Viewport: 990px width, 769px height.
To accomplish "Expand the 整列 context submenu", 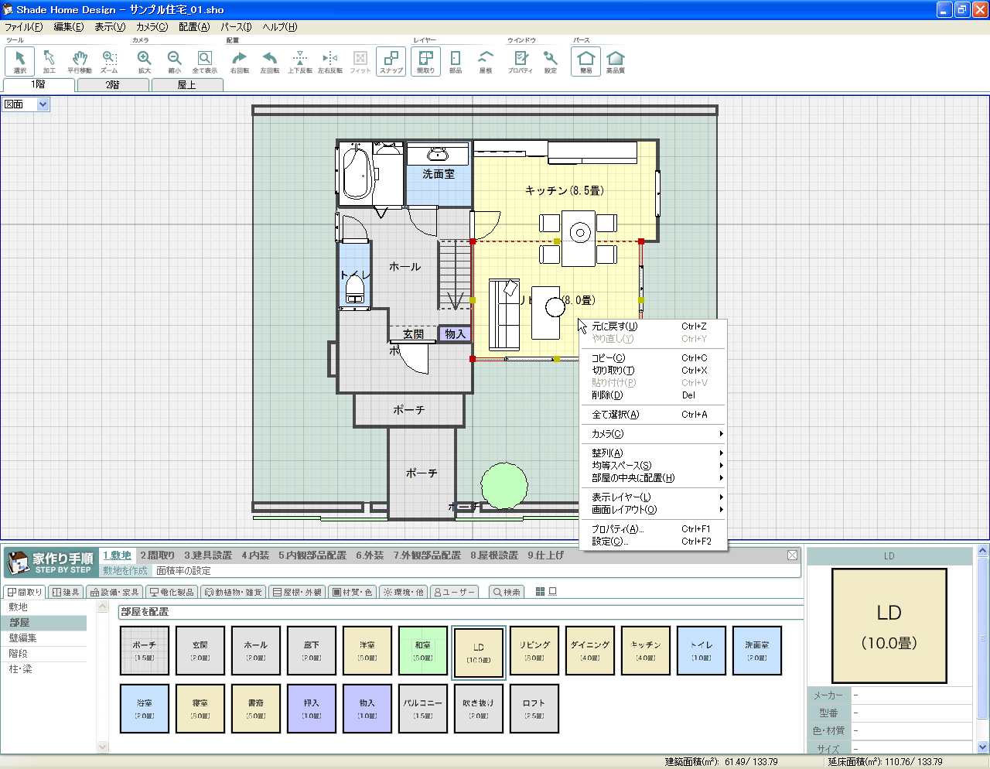I will (x=653, y=453).
